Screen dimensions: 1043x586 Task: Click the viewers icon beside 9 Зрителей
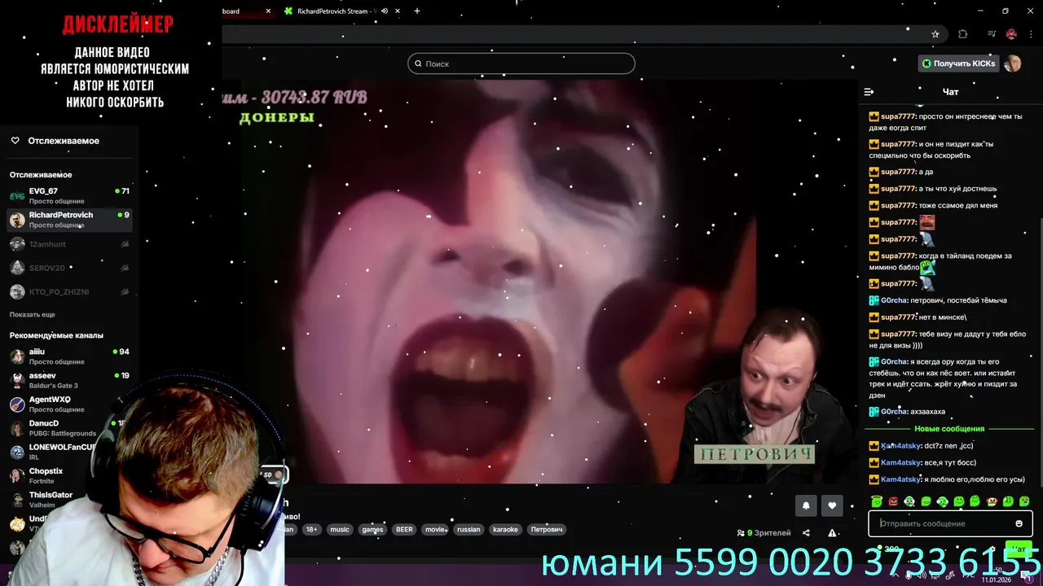coord(741,533)
